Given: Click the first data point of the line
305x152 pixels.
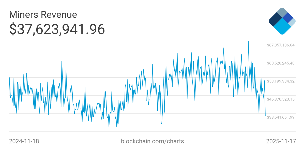Looking at the screenshot, I should pyautogui.click(x=9, y=95).
